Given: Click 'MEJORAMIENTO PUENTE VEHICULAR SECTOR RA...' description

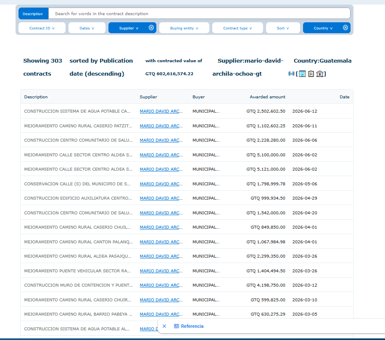Looking at the screenshot, I should coord(77,271).
